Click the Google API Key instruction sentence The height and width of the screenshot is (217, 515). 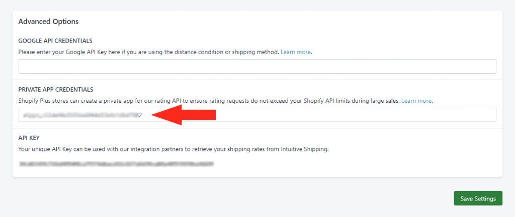149,52
